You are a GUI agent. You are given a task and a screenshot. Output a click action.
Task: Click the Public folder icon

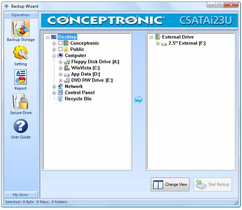pos(66,49)
